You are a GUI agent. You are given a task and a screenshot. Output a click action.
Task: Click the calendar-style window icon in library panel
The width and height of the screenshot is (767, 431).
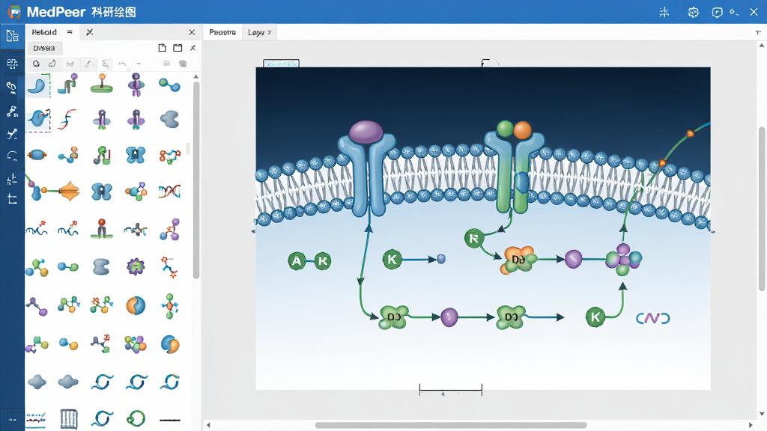coord(178,47)
